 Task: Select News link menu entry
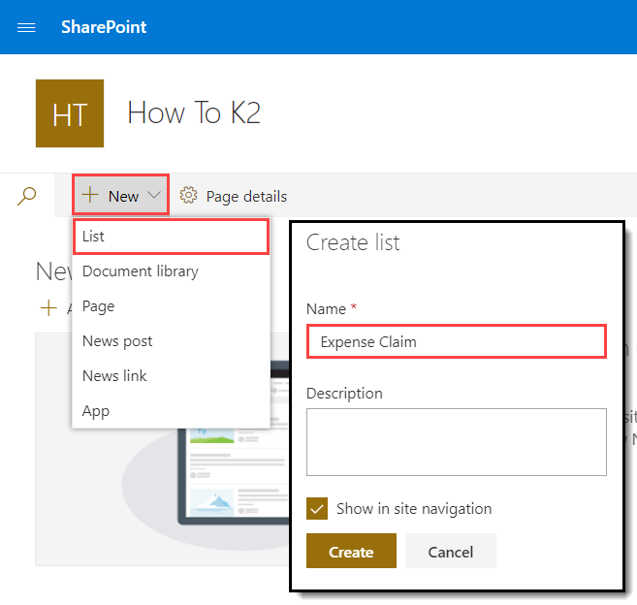(171, 376)
